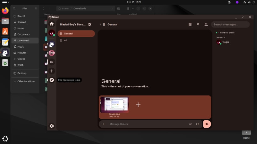Open Ubuntu App Center in dock
This screenshot has width=257, height=144.
pos(5,31)
